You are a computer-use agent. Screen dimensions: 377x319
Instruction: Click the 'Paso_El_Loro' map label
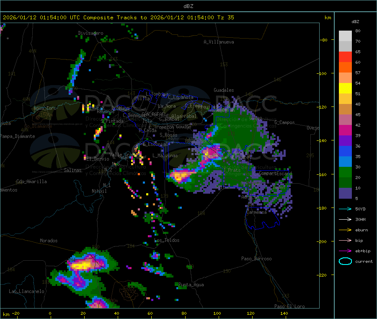coord(289,306)
